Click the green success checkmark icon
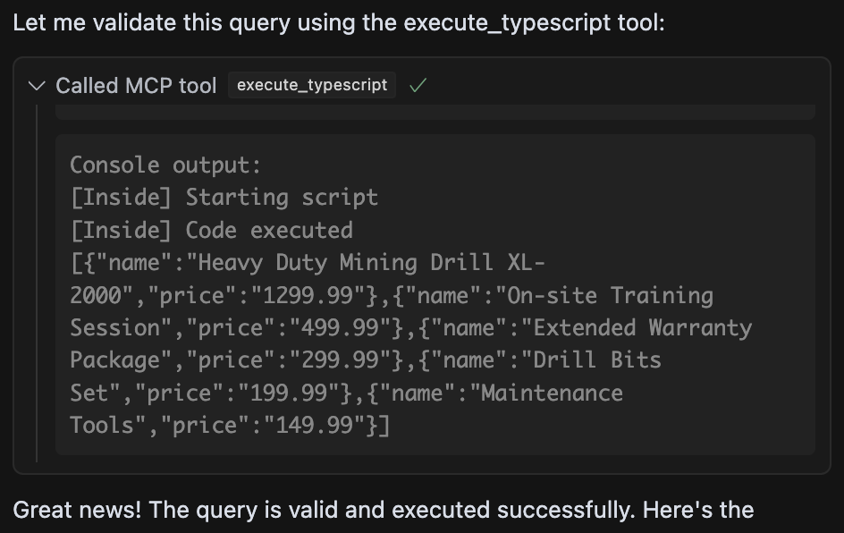The height and width of the screenshot is (533, 844). pyautogui.click(x=417, y=86)
